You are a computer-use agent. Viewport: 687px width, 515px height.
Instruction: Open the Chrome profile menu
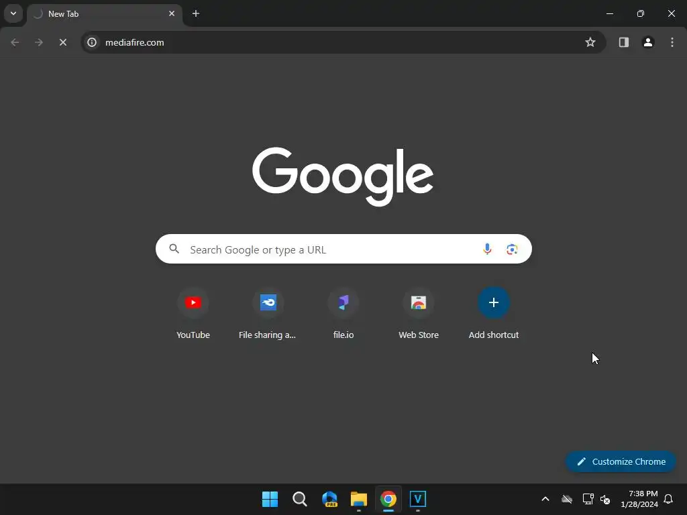click(x=648, y=42)
